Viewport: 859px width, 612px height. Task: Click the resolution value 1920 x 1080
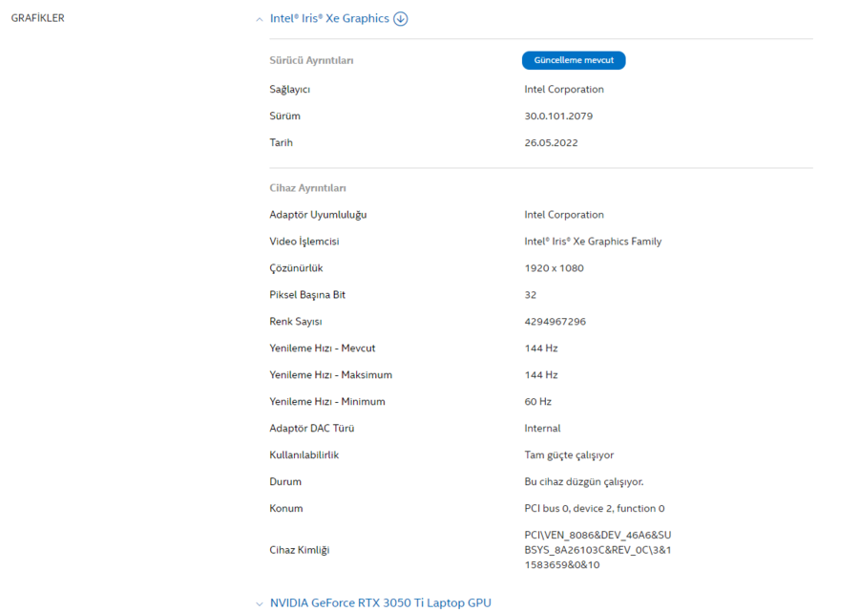coord(554,268)
